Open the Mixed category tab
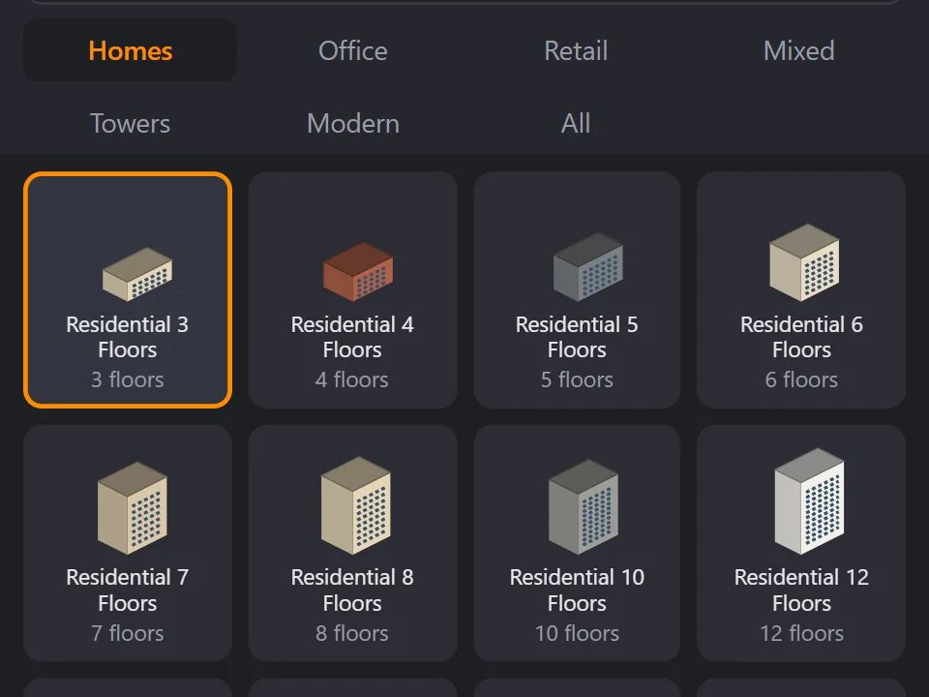 point(798,50)
